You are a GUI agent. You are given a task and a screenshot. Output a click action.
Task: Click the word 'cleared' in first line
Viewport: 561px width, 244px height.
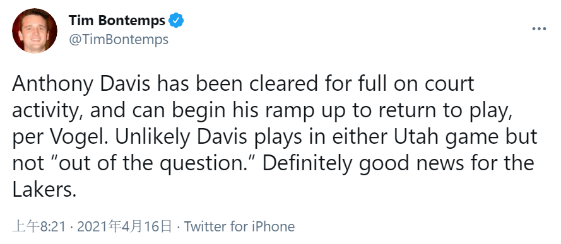[276, 84]
